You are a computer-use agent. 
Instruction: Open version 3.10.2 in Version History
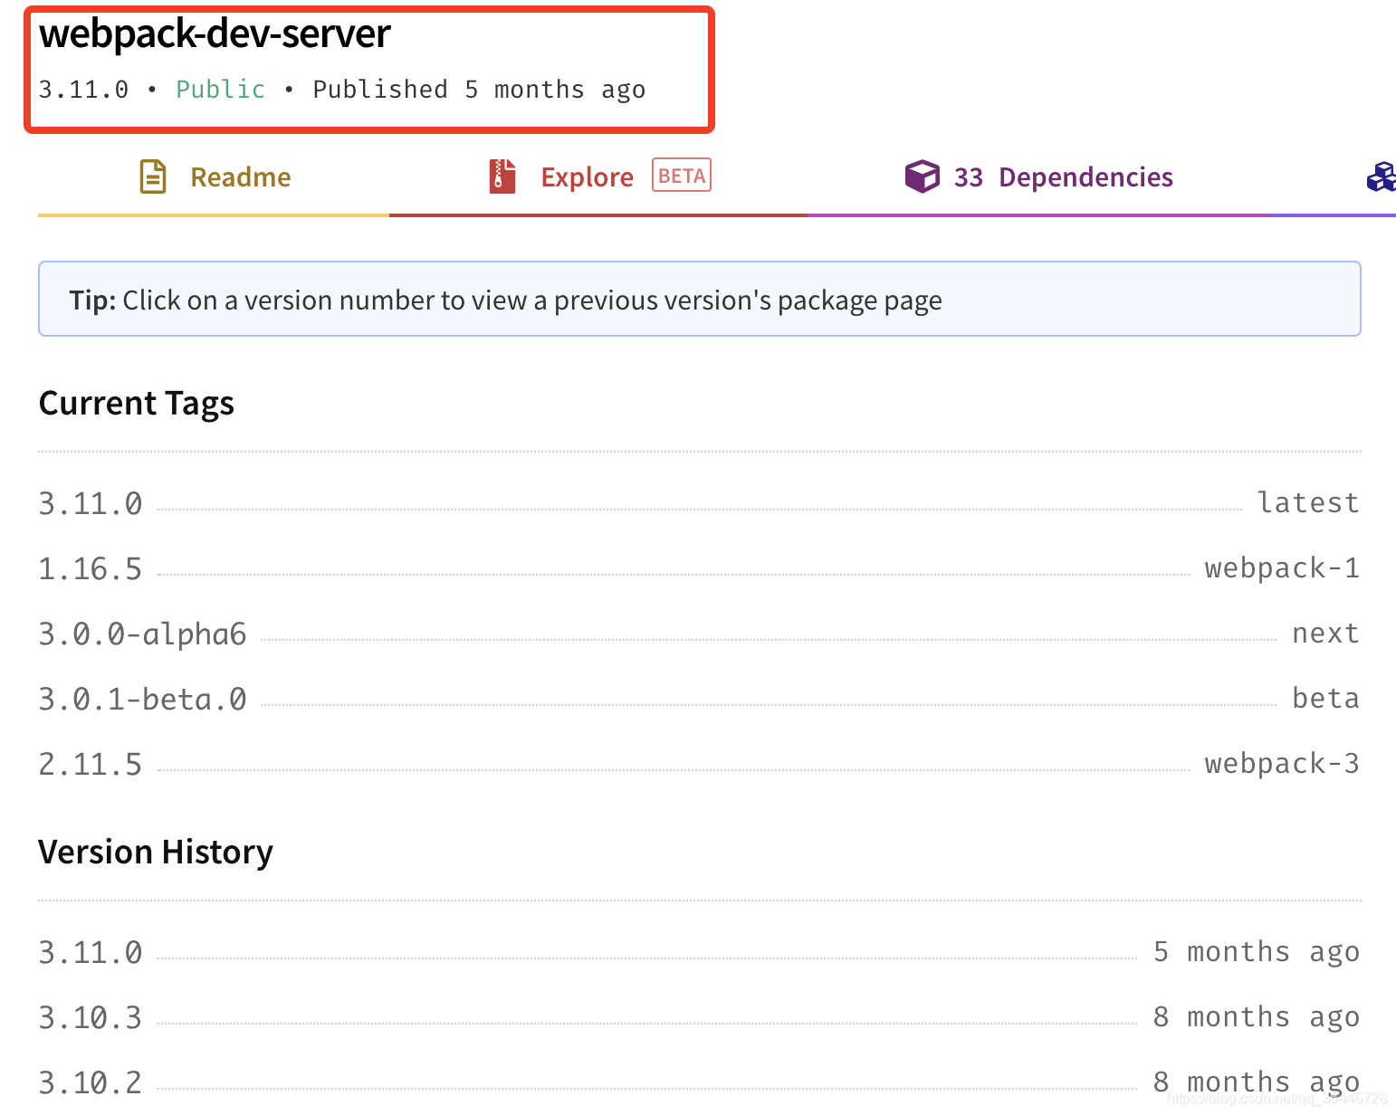[91, 1082]
